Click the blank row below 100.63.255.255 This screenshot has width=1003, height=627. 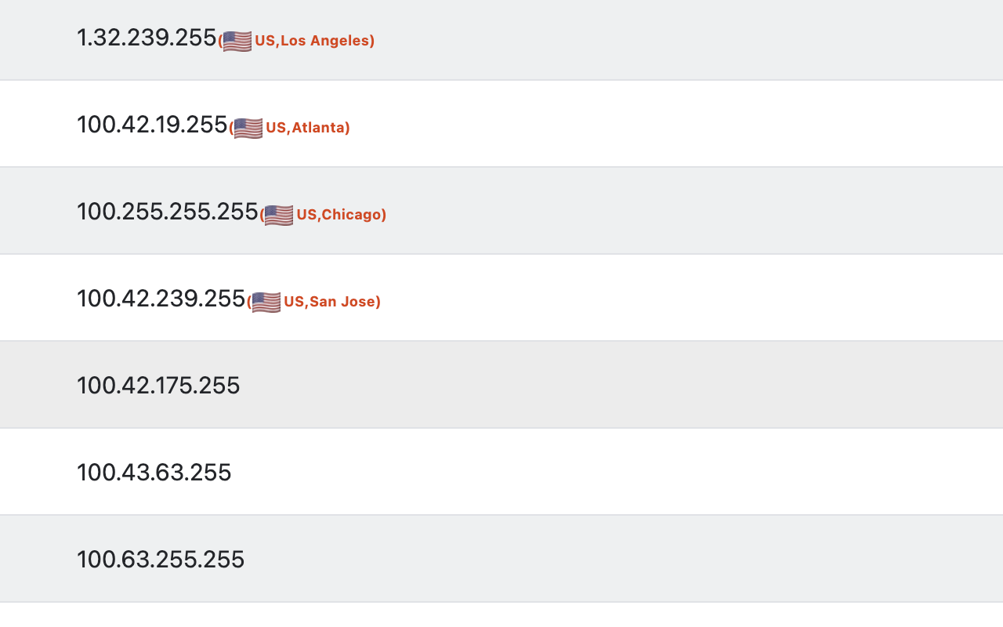(501, 615)
